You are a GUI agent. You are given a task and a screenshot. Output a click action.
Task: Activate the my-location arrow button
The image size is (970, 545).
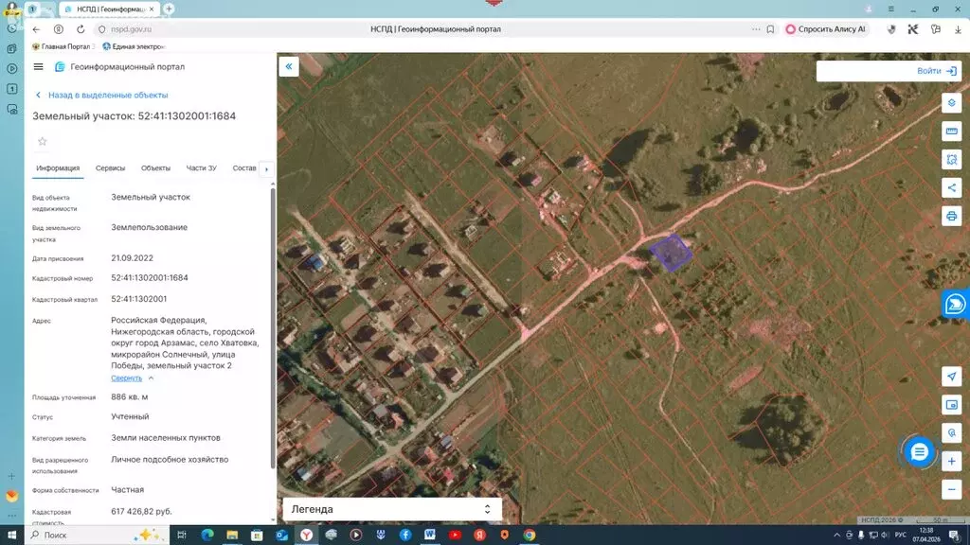[952, 377]
